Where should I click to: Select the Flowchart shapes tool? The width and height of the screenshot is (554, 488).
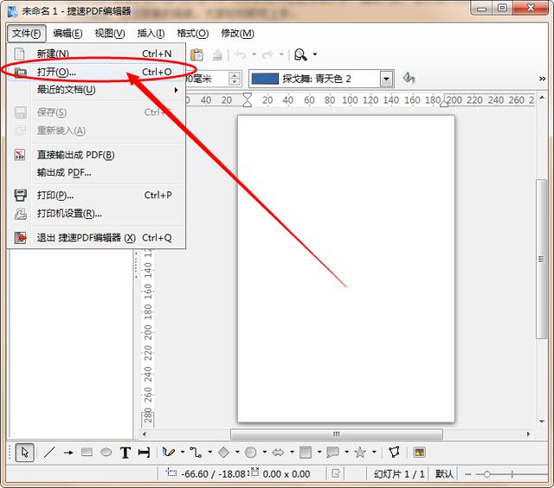(x=306, y=453)
